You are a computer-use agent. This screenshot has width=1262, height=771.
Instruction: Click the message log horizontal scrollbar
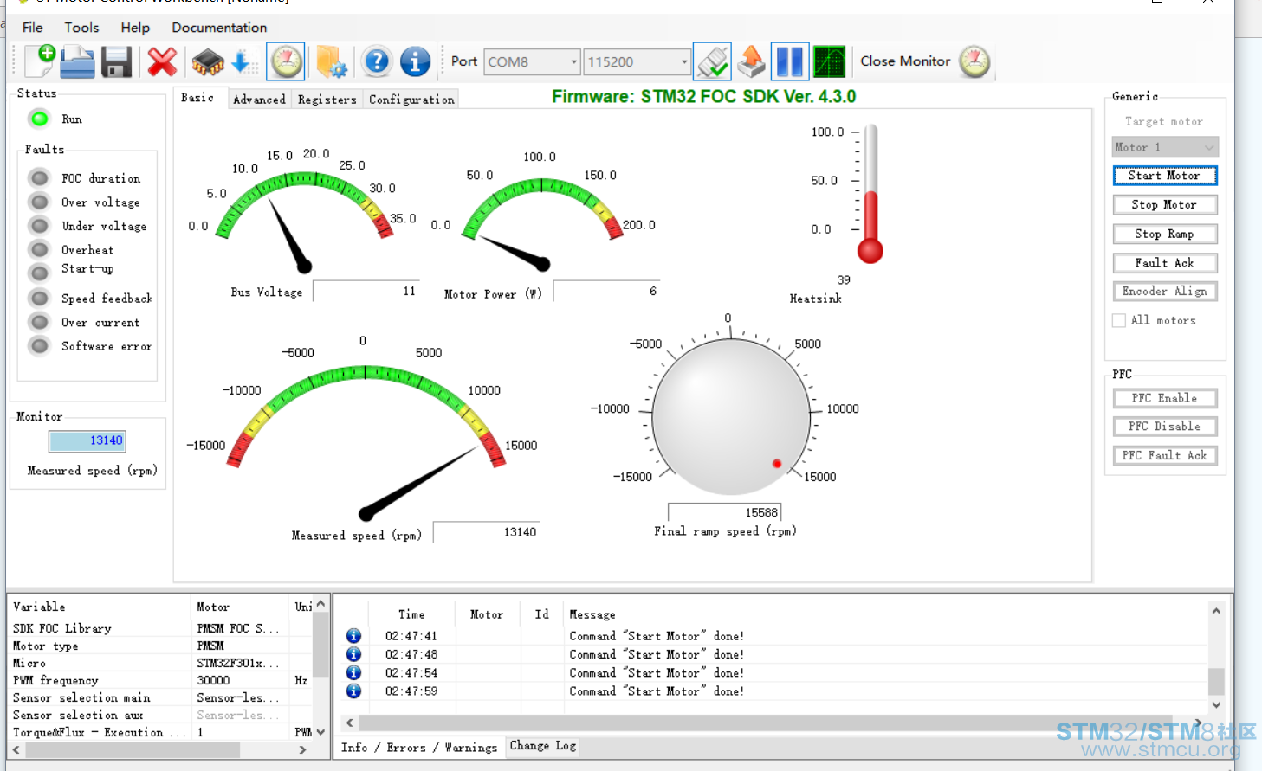click(775, 723)
